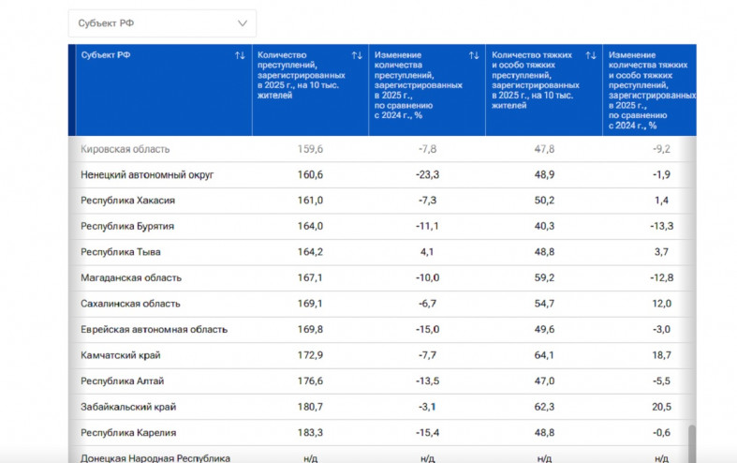Viewport: 737px width, 463px height.
Task: Click the Республика Карелия region name
Action: pos(128,433)
